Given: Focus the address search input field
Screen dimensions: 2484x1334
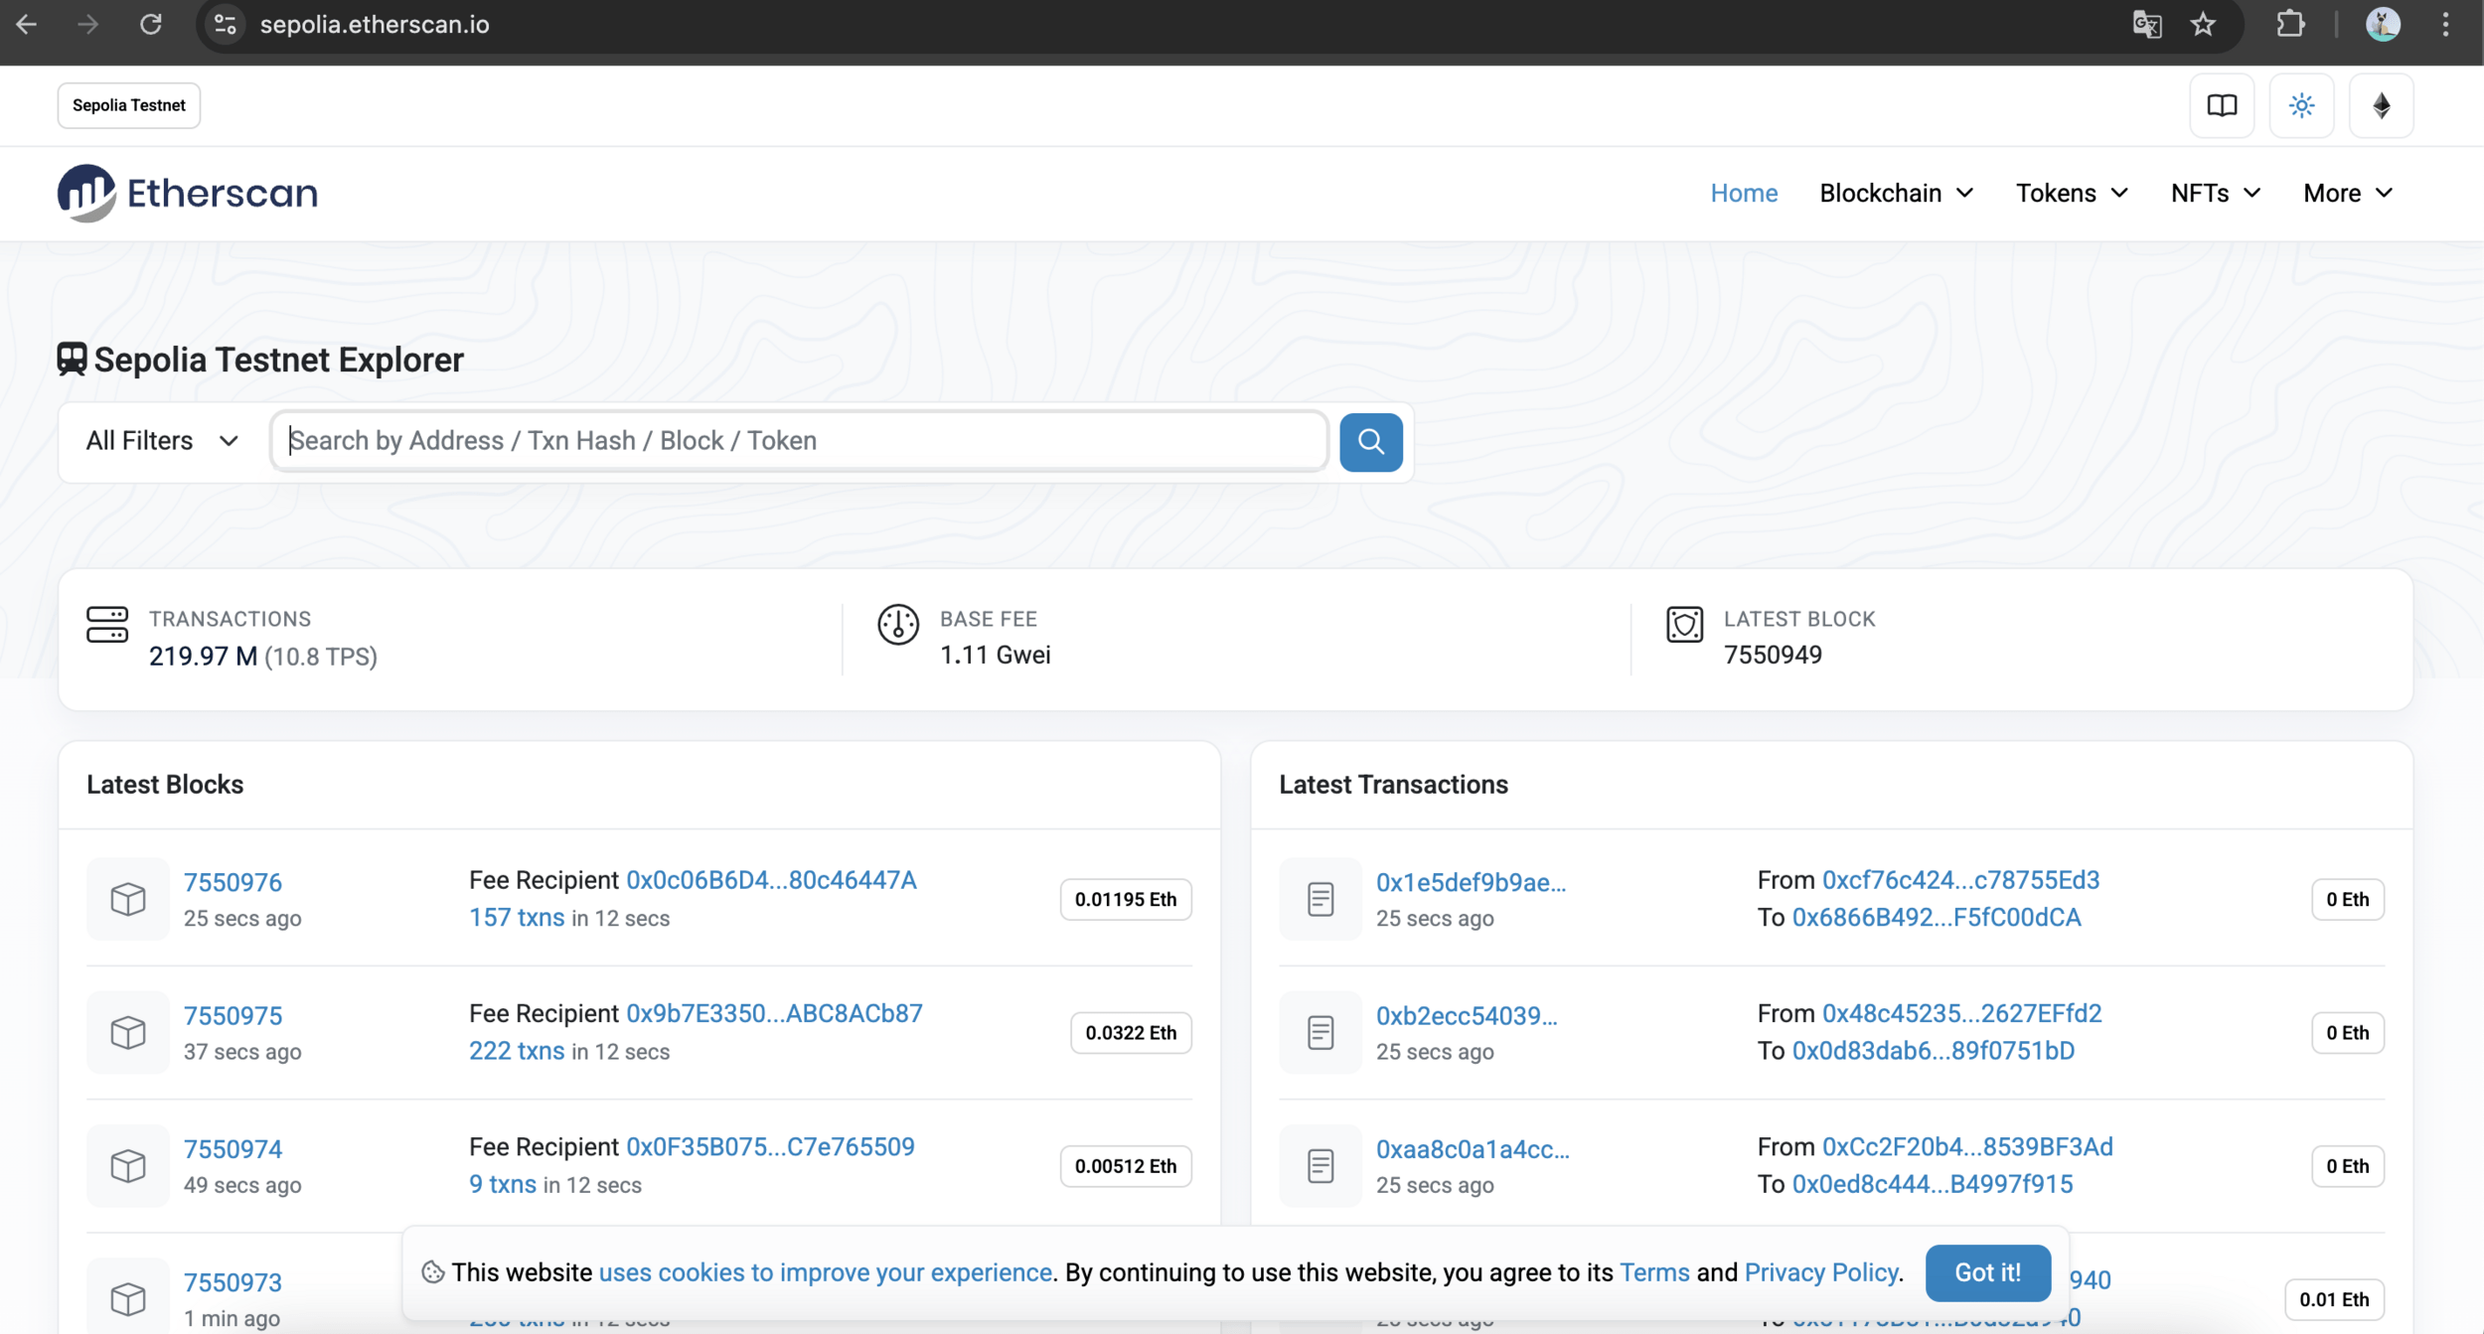Looking at the screenshot, I should 799,441.
